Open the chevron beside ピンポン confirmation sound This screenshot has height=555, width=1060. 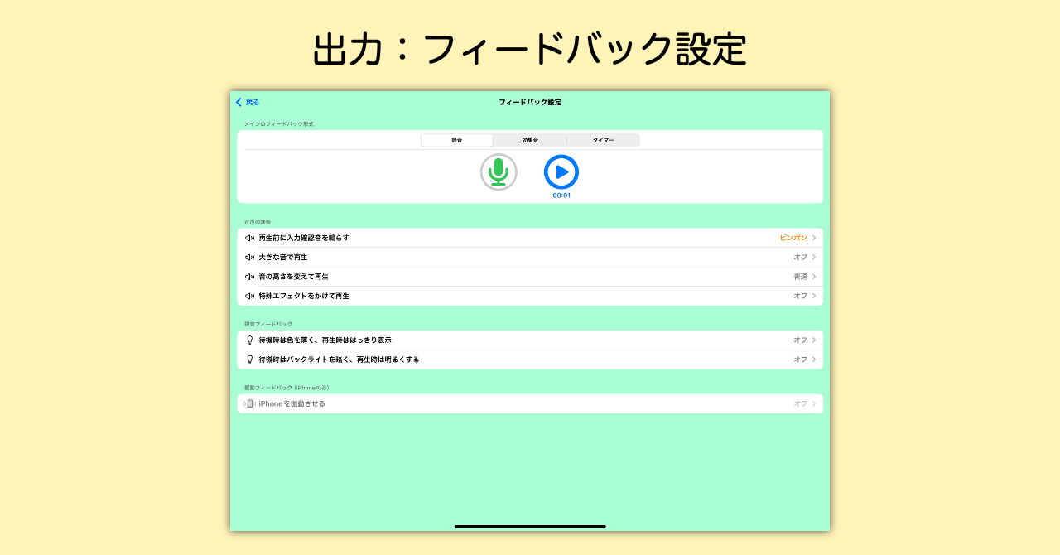pyautogui.click(x=813, y=237)
